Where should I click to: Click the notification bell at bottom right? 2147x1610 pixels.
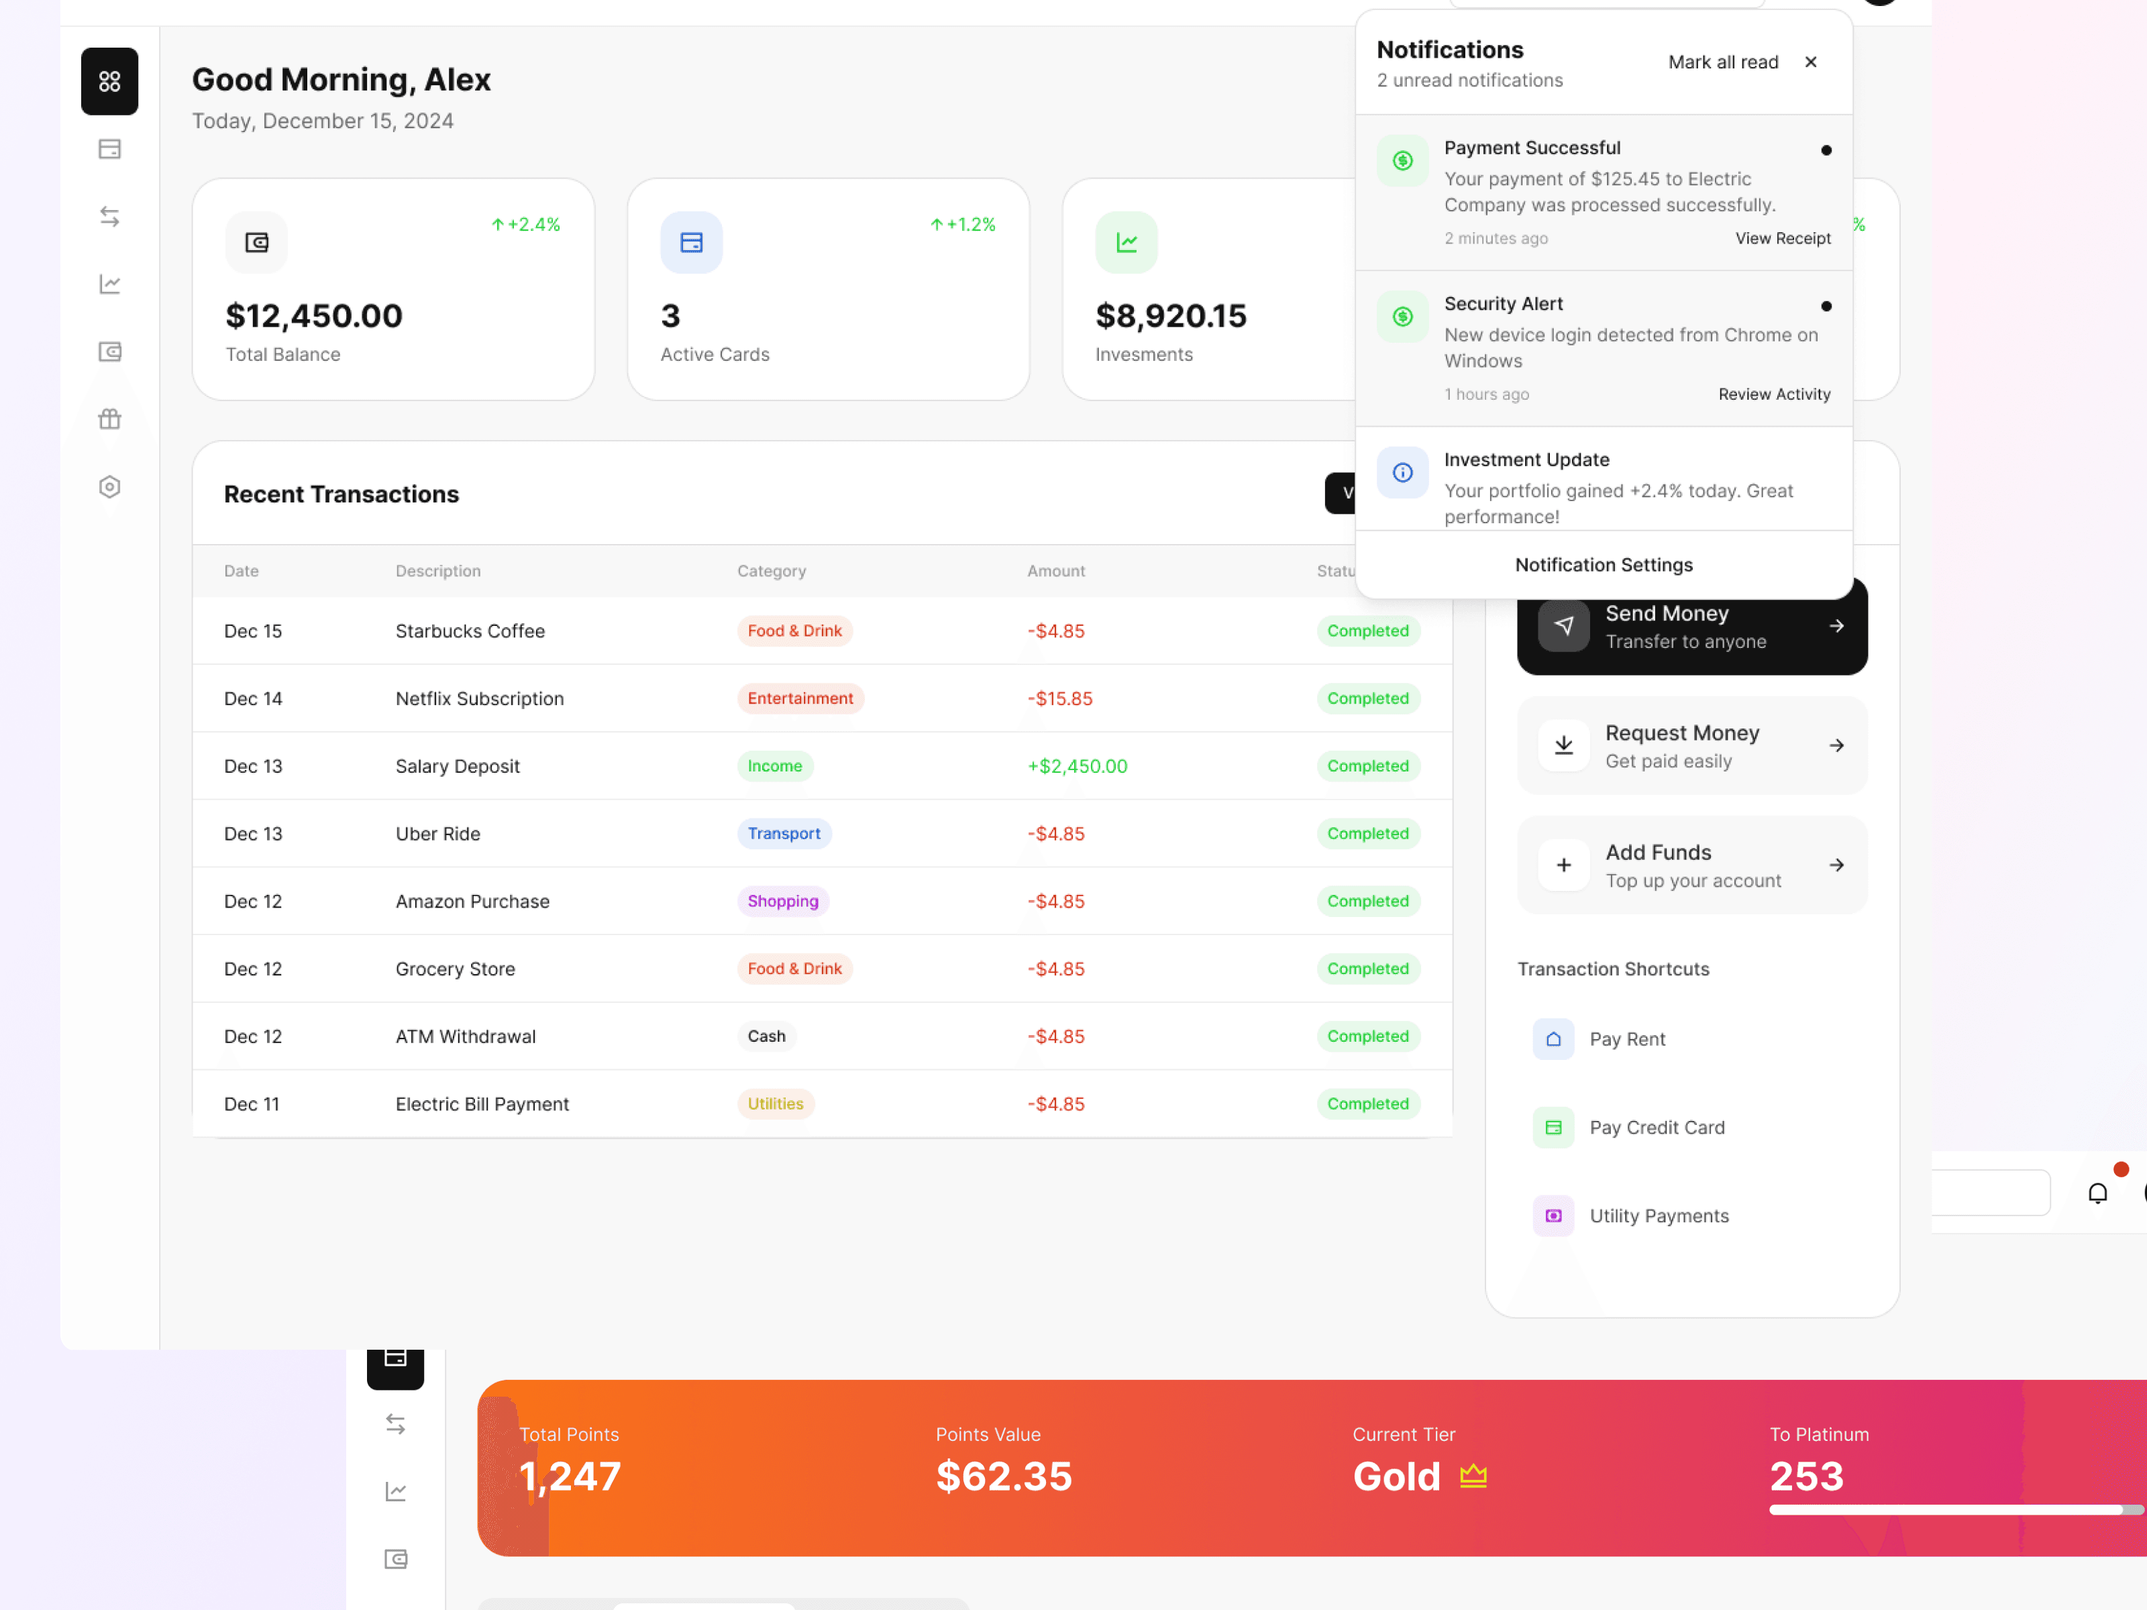[2099, 1191]
